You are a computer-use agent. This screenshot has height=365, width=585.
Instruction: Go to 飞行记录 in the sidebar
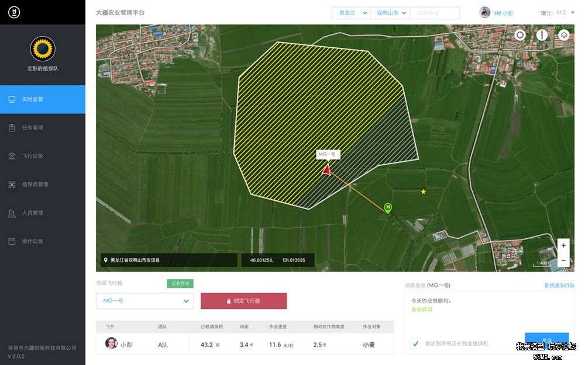[33, 157]
